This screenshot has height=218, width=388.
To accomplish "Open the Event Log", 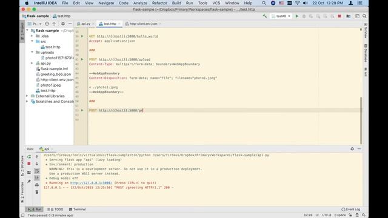I will tap(350, 210).
